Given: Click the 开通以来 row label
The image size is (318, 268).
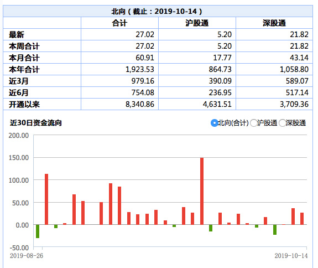Looking at the screenshot, I should coord(24,104).
